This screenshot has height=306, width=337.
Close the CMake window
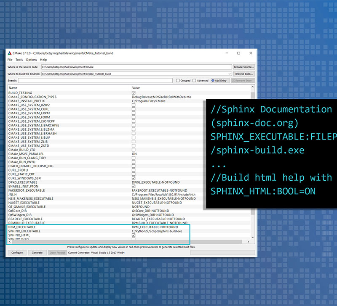tap(250, 53)
